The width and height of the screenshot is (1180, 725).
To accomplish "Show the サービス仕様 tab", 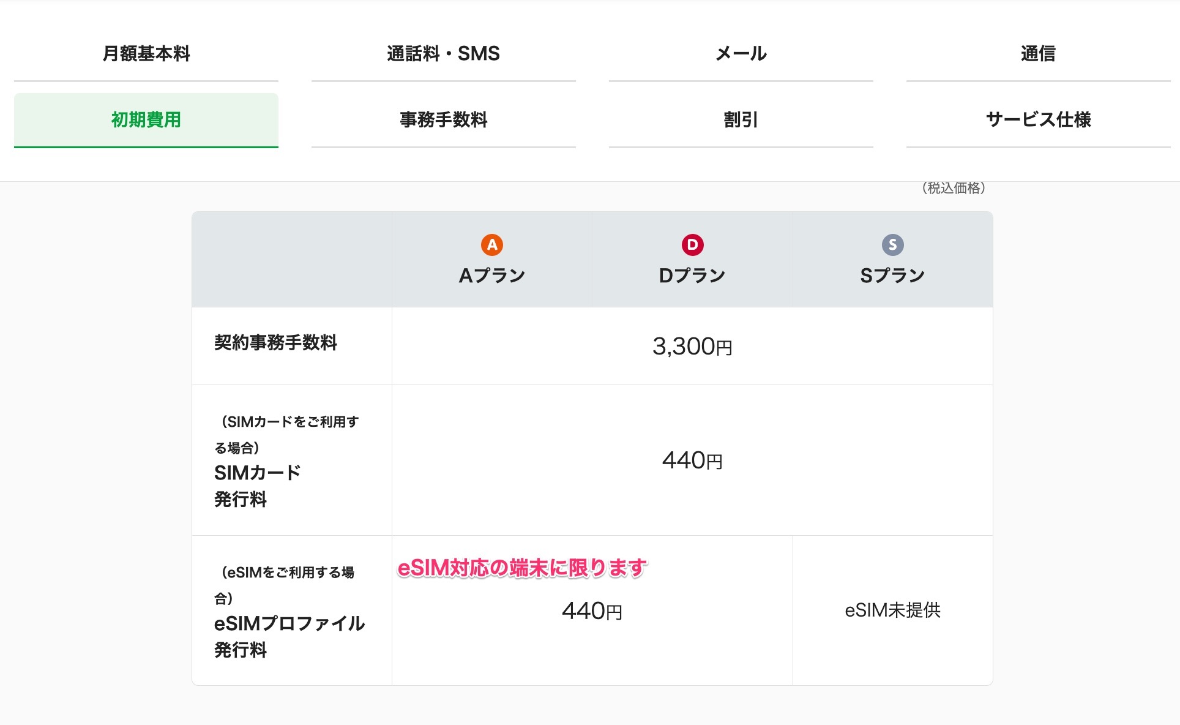I will tap(1038, 120).
